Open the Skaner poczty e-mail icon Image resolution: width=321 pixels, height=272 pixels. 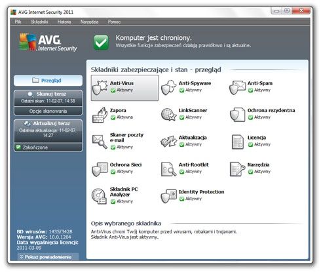(100, 142)
